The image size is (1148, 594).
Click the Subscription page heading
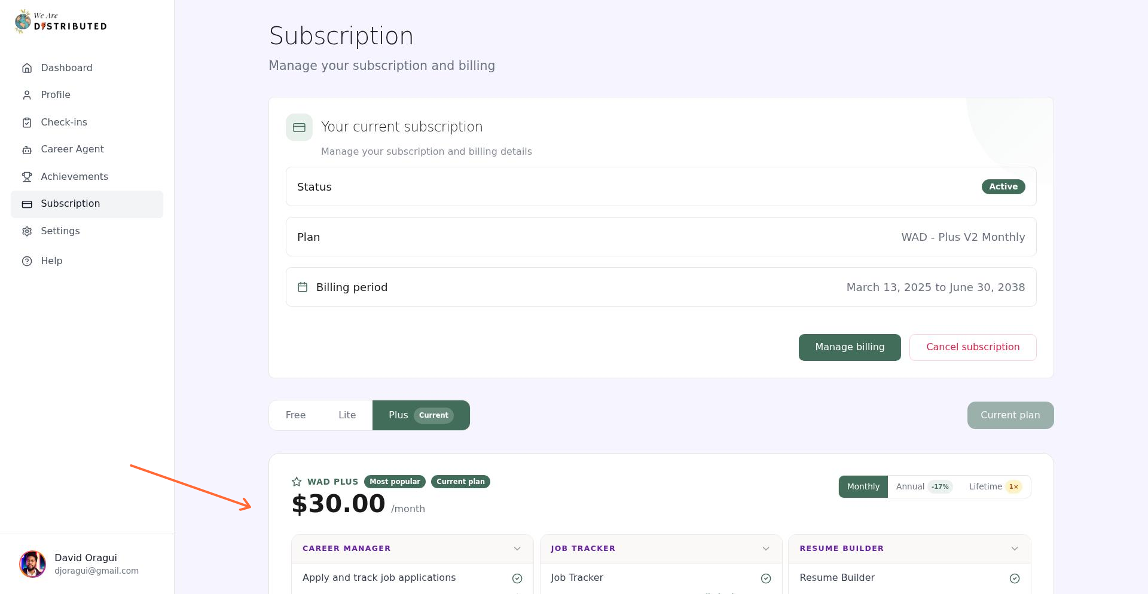click(341, 36)
